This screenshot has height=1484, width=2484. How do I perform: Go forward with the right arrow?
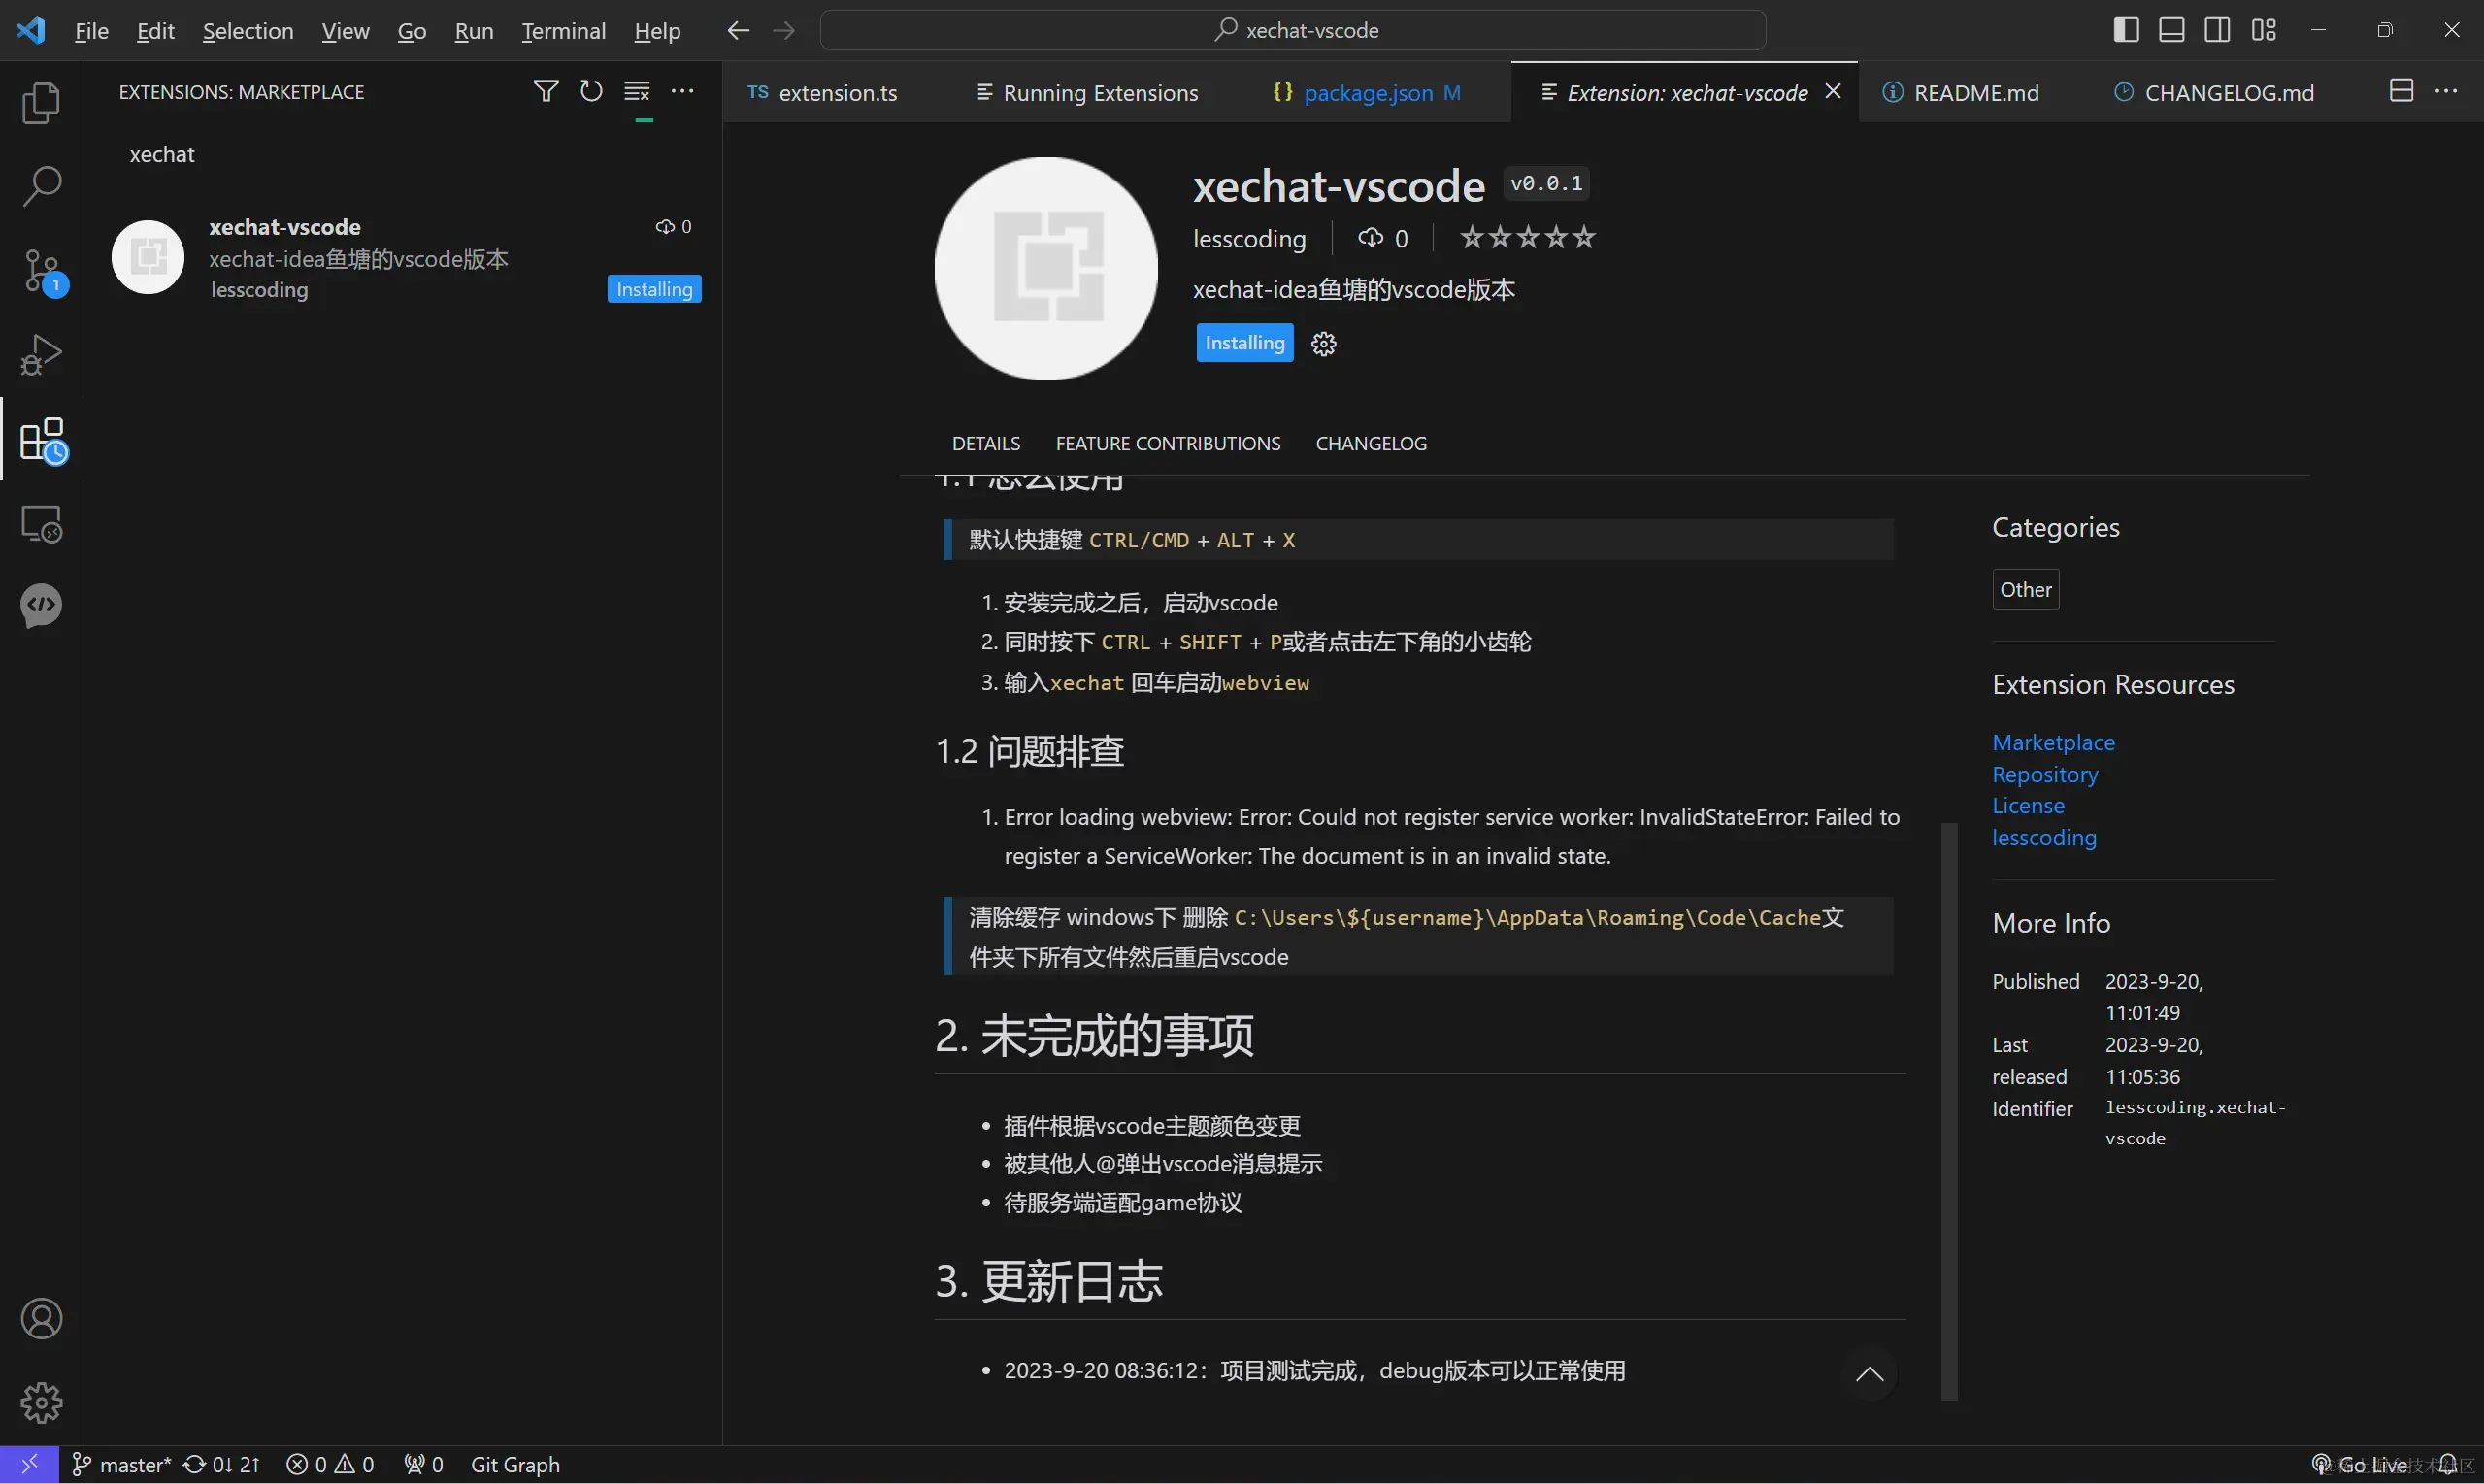coord(784,31)
